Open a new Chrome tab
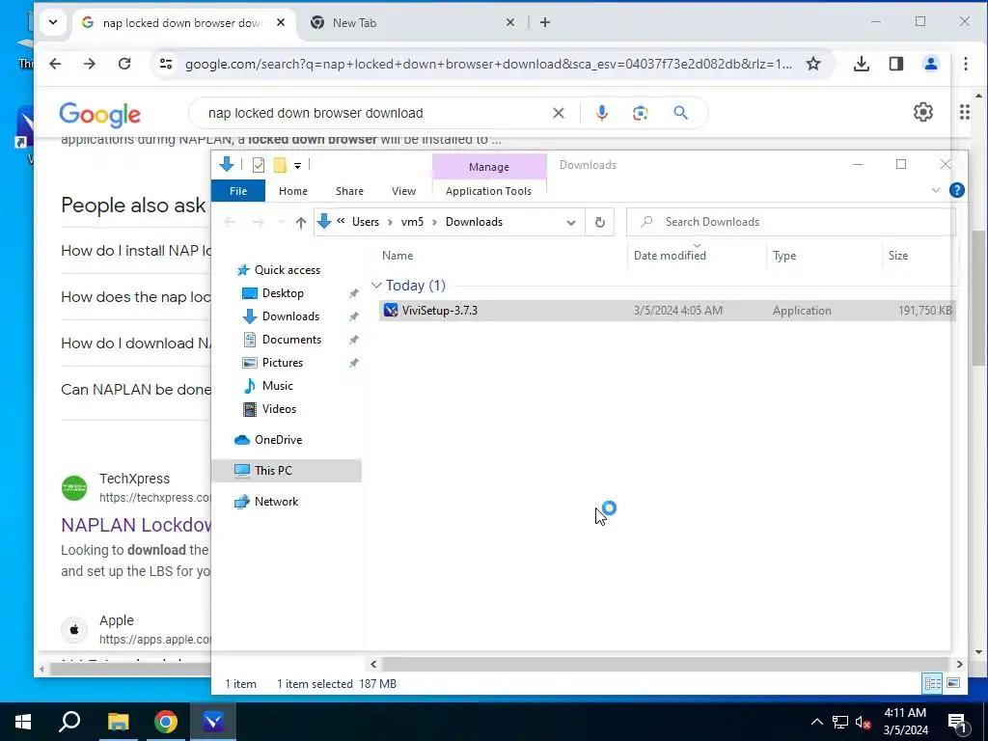The height and width of the screenshot is (741, 988). 545,23
